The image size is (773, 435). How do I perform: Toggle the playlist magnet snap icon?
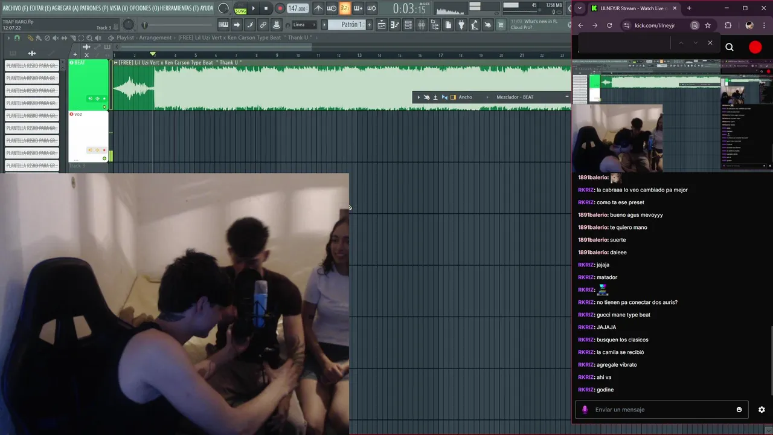[17, 37]
